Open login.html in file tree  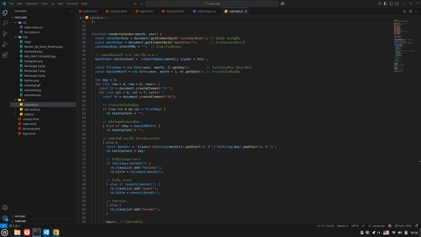29,133
